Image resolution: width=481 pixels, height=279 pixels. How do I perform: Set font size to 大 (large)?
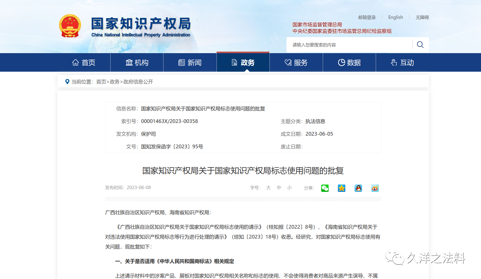268,188
